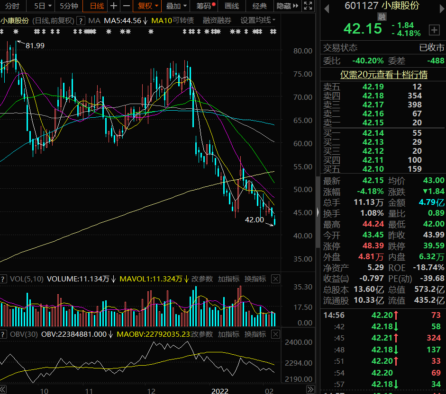Image resolution: width=446 pixels, height=394 pixels.
Task: Click the 仅需20元查看十档行情 link
Action: [383, 75]
